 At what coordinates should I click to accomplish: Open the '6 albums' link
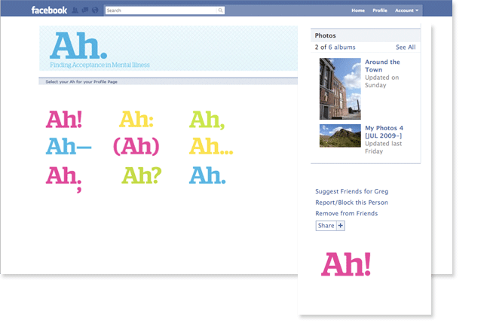tap(341, 47)
